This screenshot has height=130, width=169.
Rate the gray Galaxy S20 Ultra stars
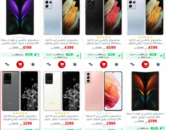pos(20,113)
